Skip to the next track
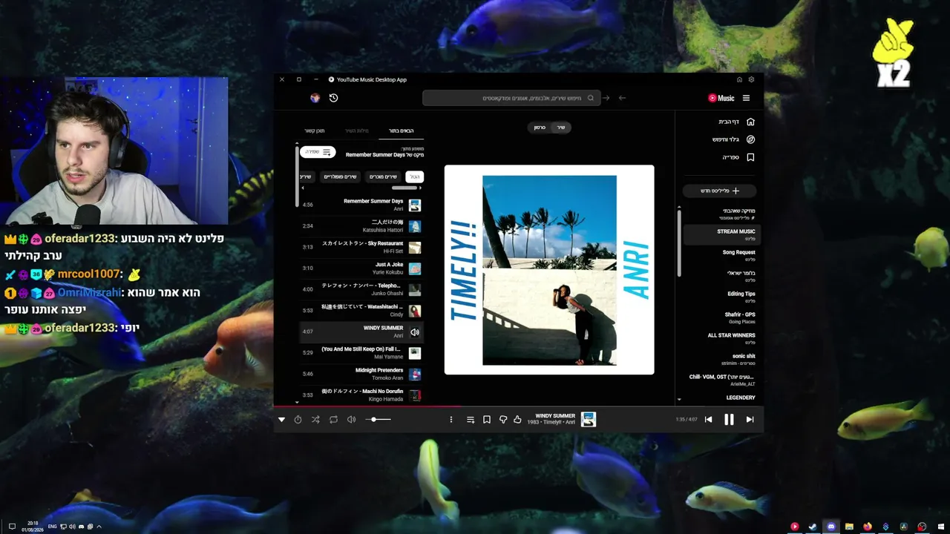The height and width of the screenshot is (534, 950). click(750, 420)
